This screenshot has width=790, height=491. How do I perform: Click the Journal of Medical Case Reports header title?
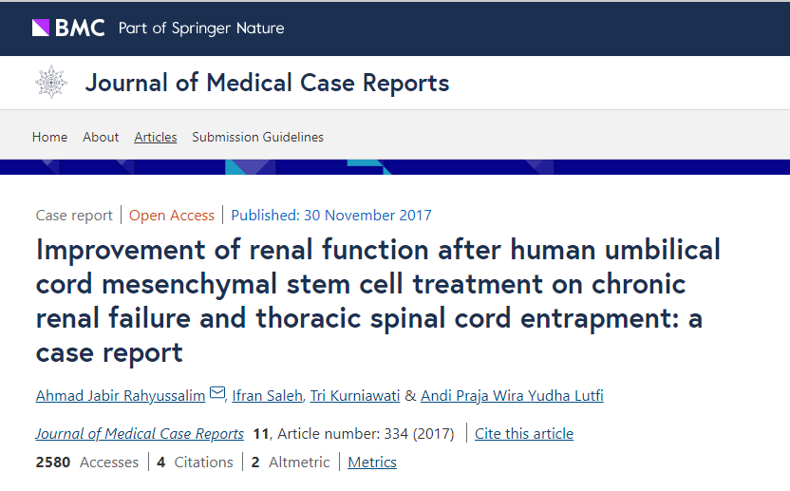click(x=267, y=83)
